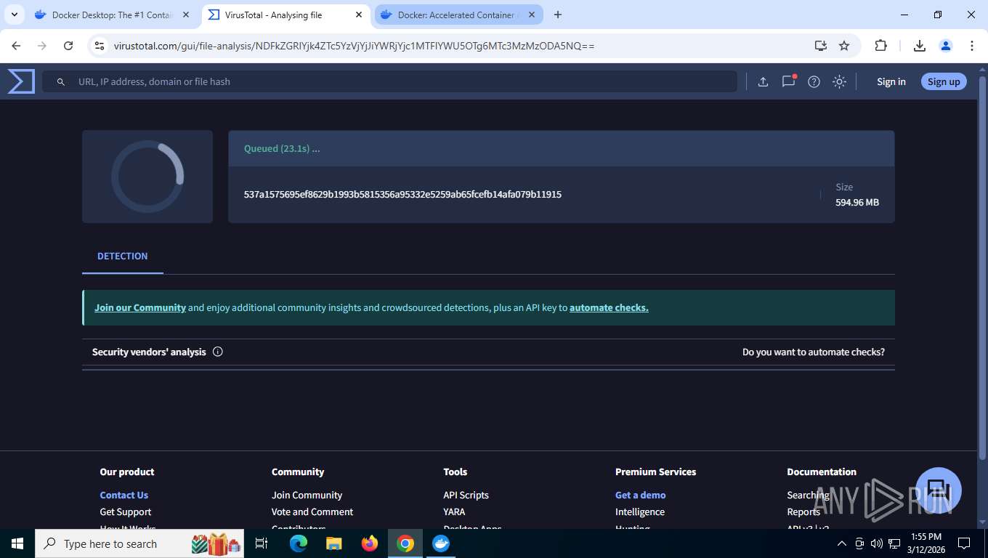Click Do you want to automate checks?
Screen dimensions: 988x558
(x=814, y=352)
